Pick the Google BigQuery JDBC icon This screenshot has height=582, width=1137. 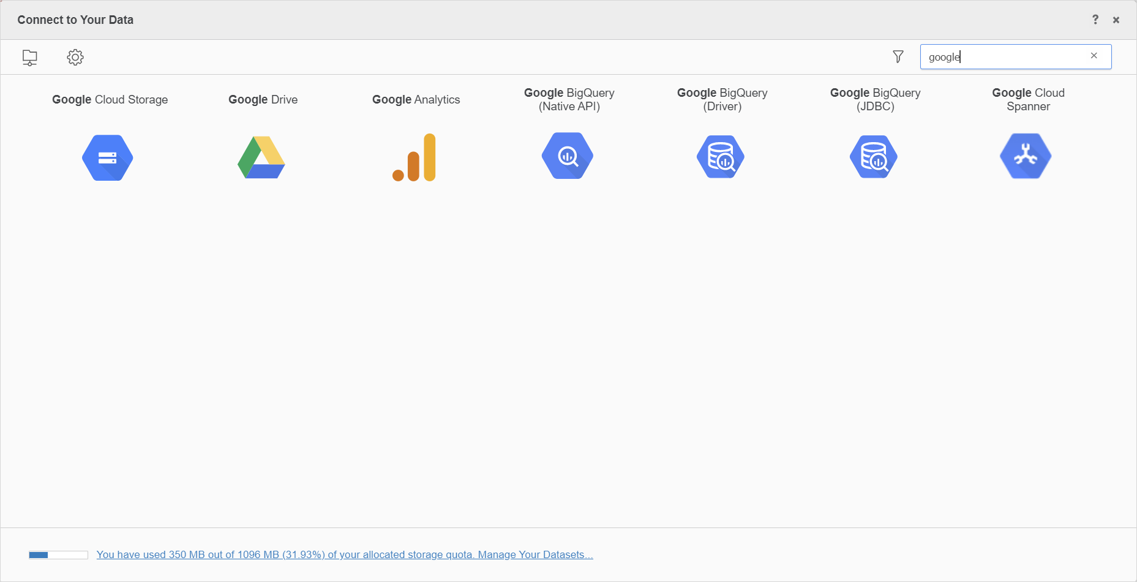pos(874,157)
